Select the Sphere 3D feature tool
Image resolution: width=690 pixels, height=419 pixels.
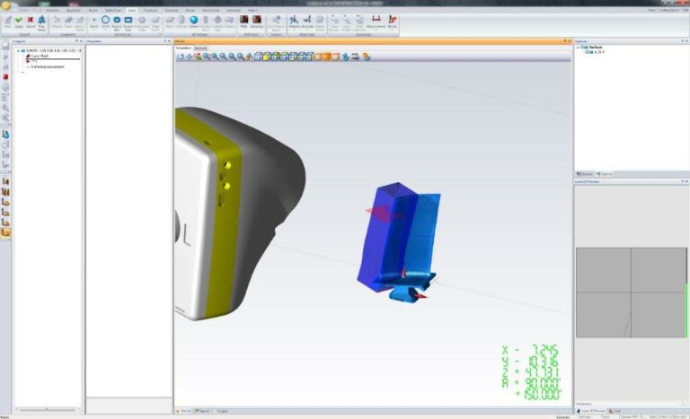click(x=194, y=20)
